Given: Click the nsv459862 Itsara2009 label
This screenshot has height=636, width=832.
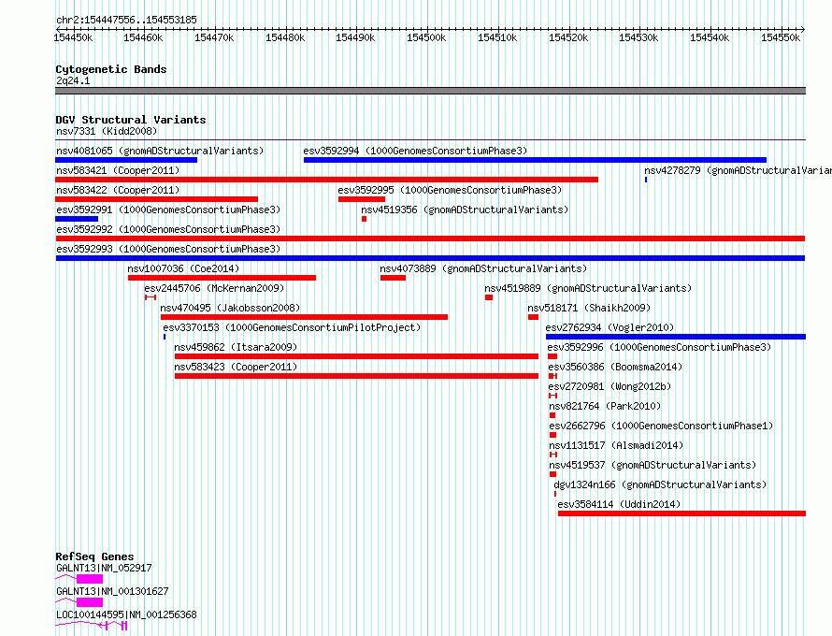Looking at the screenshot, I should coord(236,347).
